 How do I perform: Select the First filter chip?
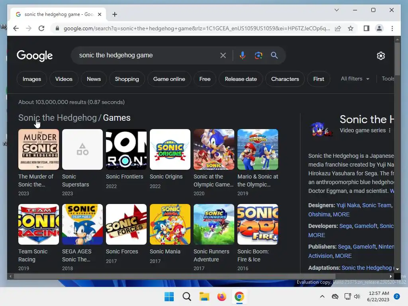[318, 79]
